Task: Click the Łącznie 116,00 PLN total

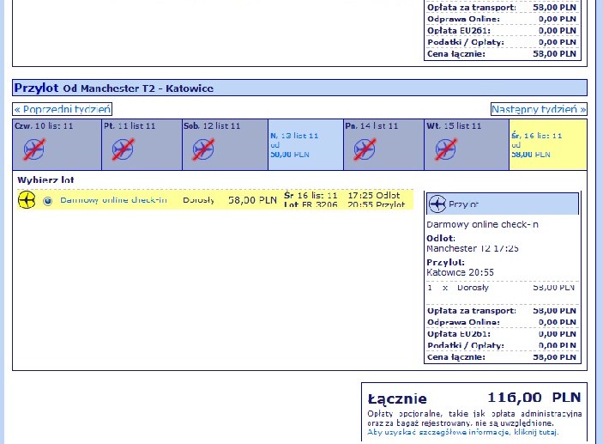Action: (x=474, y=398)
